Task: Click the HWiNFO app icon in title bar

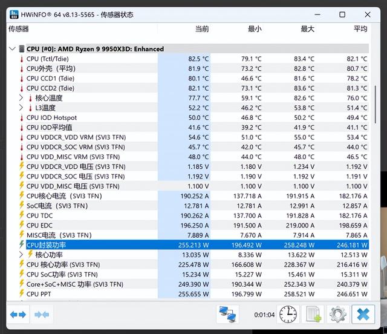Action: click(x=14, y=15)
